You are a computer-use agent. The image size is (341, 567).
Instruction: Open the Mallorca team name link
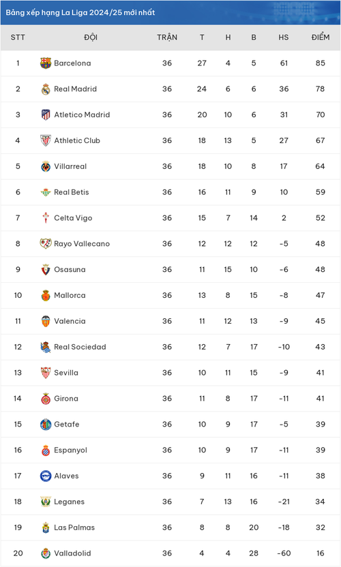click(70, 295)
